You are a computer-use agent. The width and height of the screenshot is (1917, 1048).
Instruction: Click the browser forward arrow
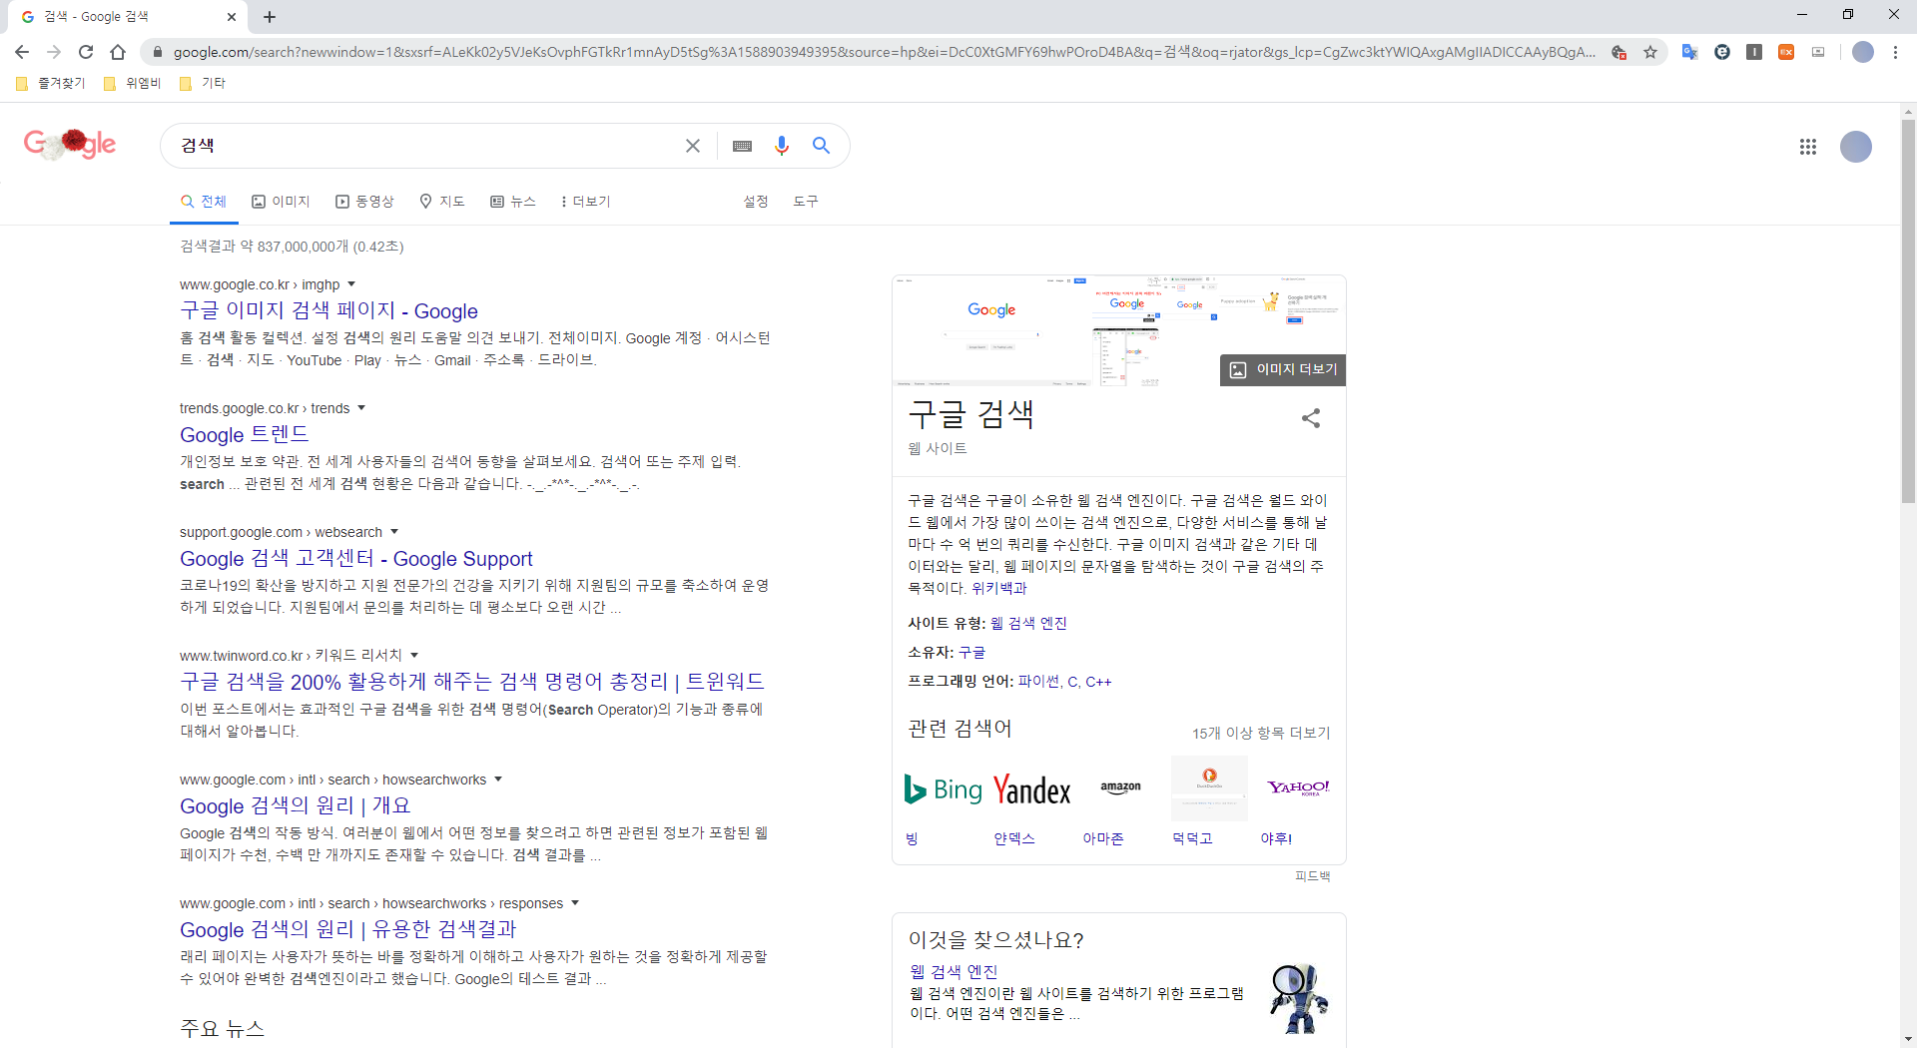(x=54, y=52)
